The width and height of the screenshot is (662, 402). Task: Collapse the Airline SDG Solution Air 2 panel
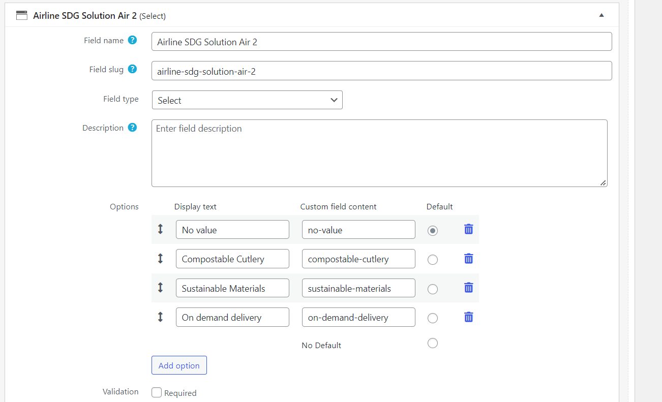[x=601, y=15]
